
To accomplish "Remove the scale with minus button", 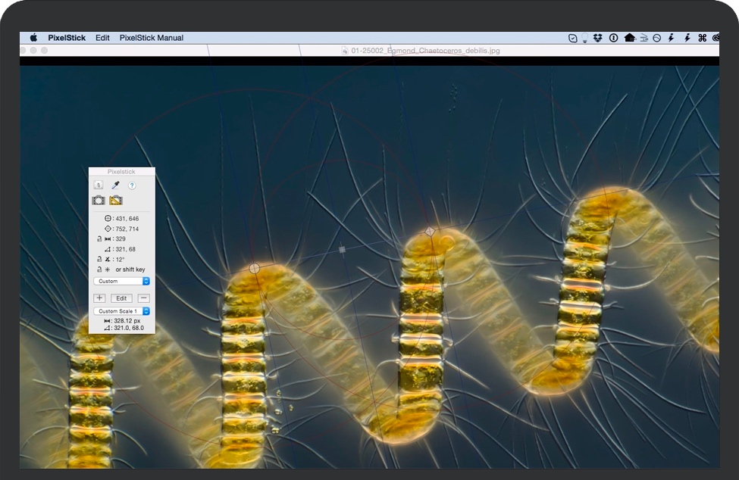I will coord(143,298).
